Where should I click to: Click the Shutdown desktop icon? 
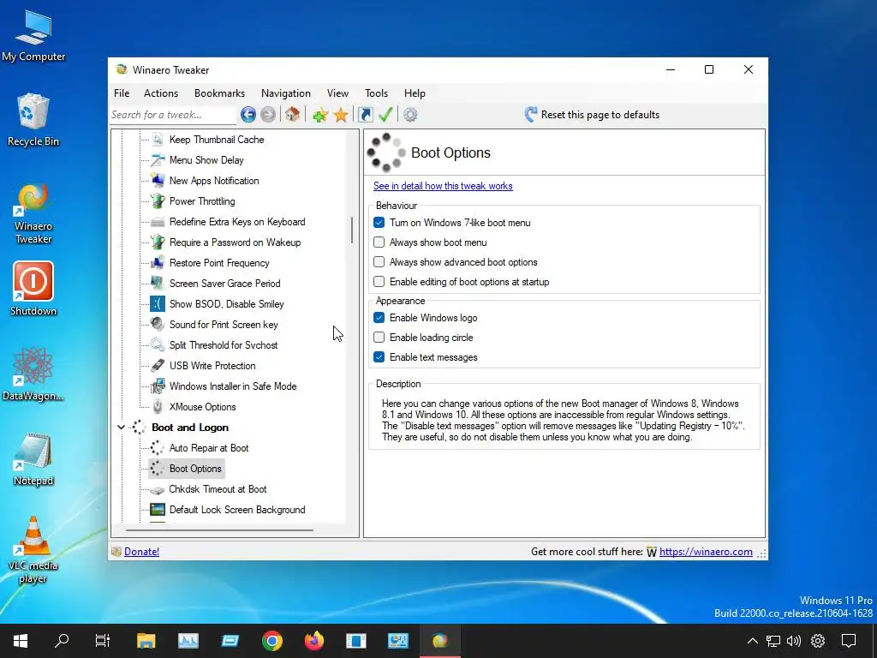click(33, 289)
